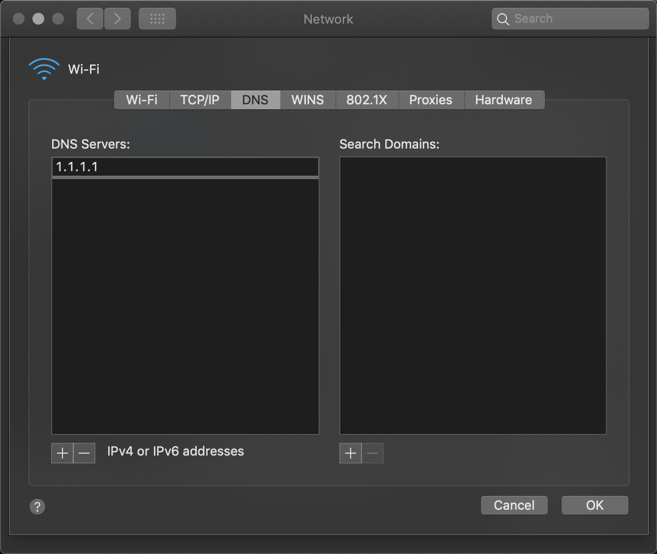Click the Wi-Fi signal icon beside the service name
The image size is (657, 554).
pos(44,69)
